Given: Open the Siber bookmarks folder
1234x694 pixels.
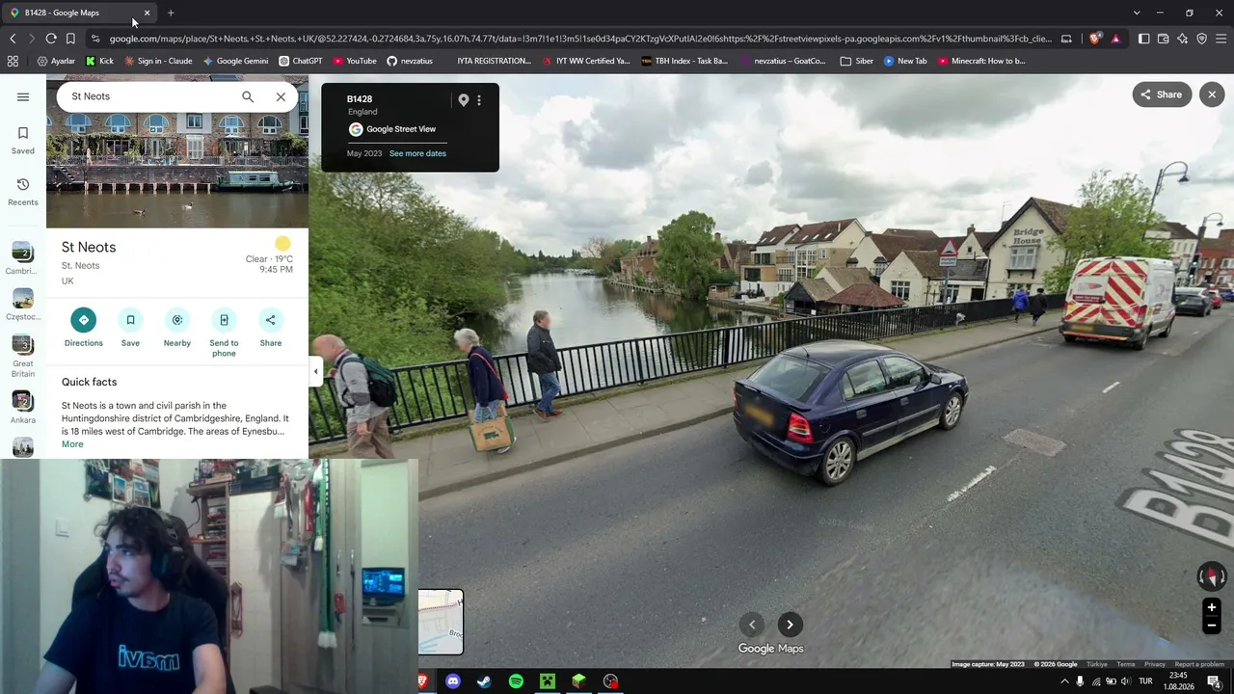Looking at the screenshot, I should pyautogui.click(x=857, y=61).
